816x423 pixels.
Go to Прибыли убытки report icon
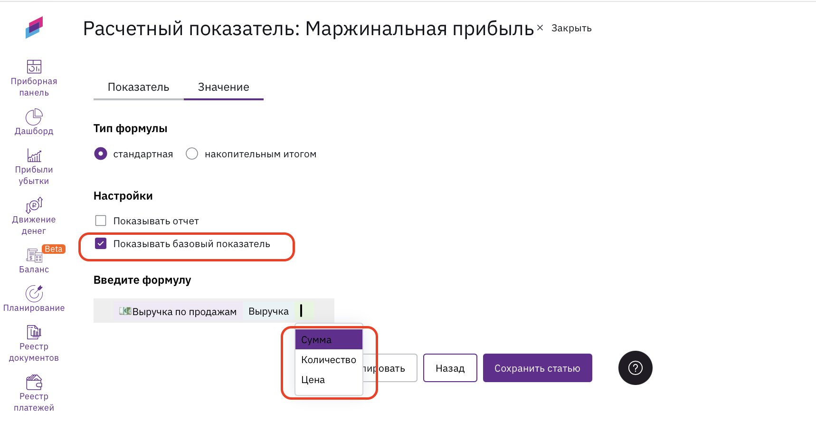34,155
